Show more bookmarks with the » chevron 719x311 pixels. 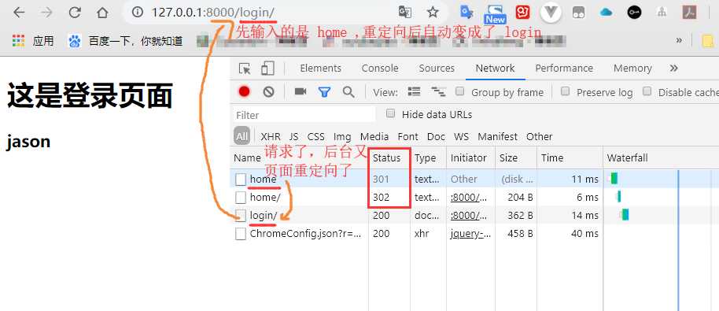coord(679,40)
